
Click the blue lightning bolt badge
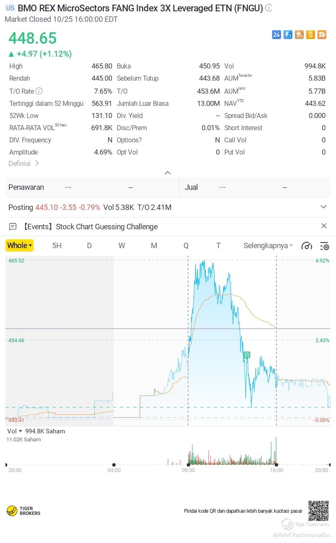[288, 35]
